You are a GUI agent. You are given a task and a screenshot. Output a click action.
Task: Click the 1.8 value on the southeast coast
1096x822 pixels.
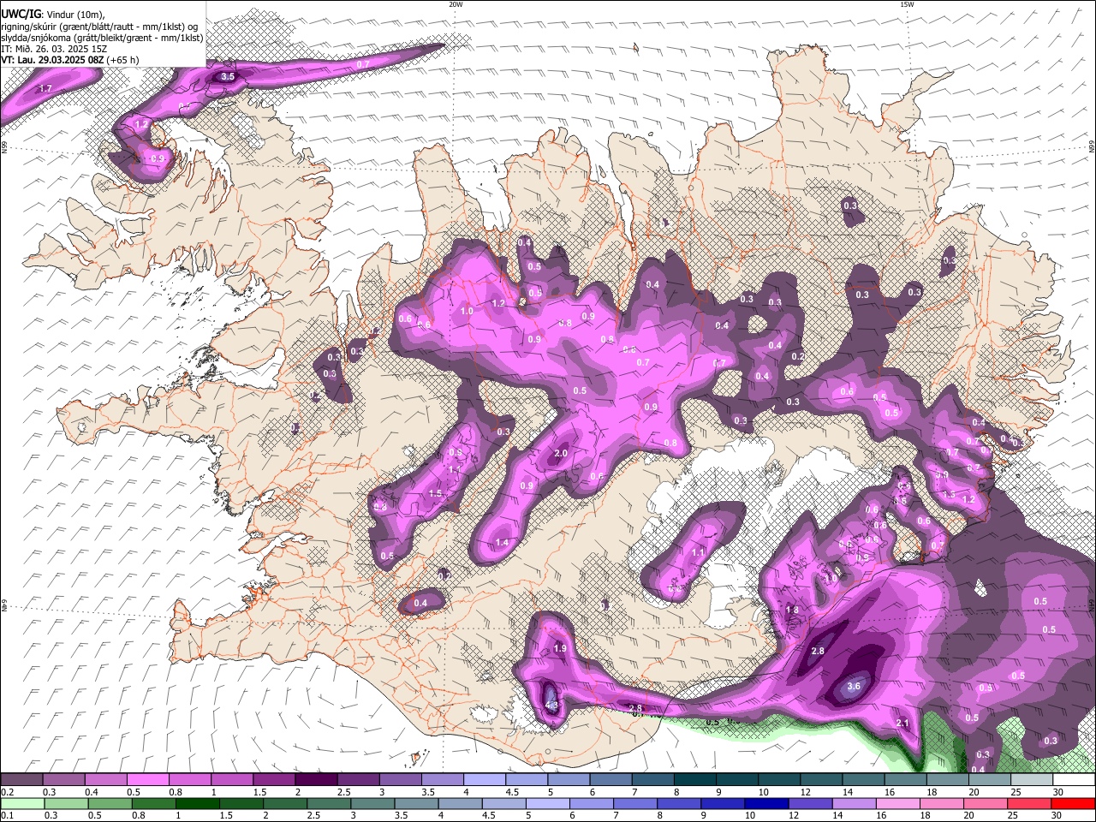792,611
